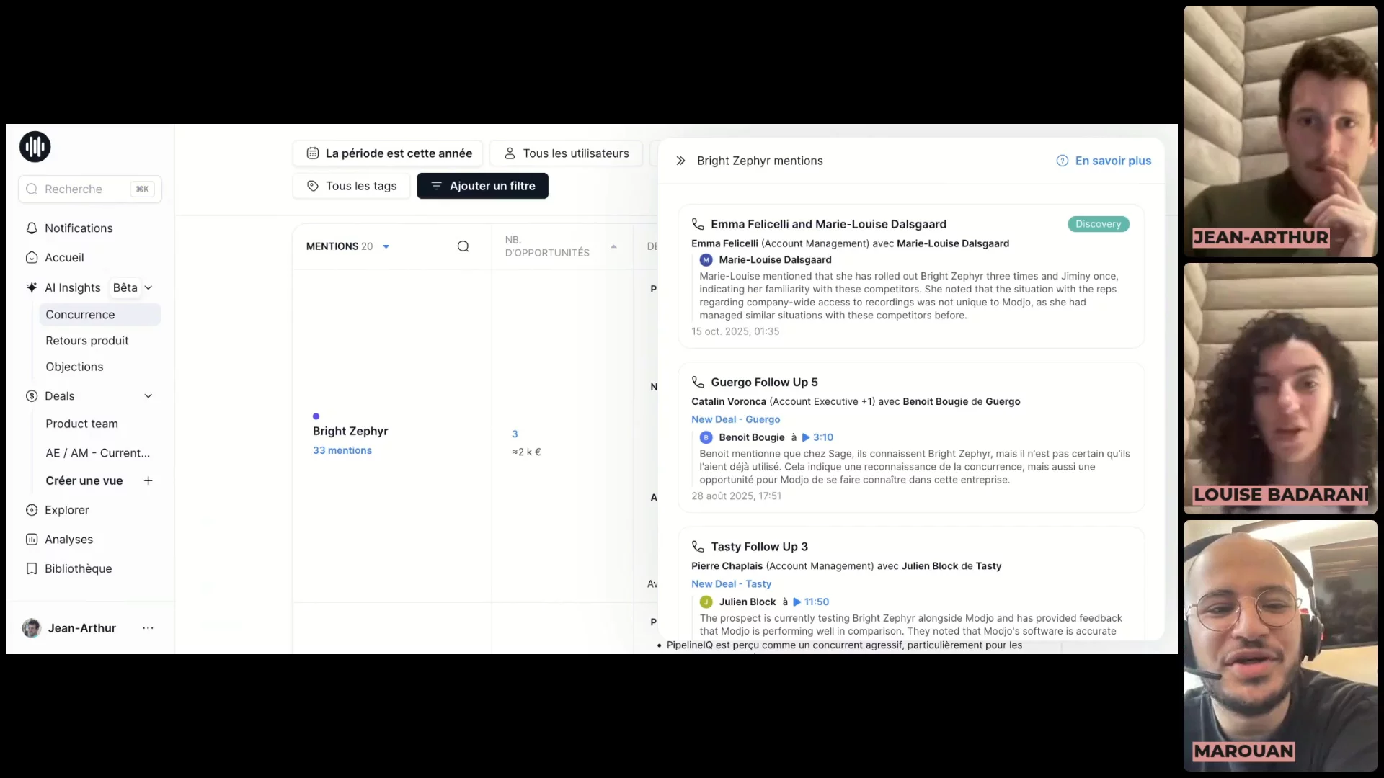Sort by Nb. d'opportunités column arrow
The height and width of the screenshot is (778, 1384).
[613, 246]
